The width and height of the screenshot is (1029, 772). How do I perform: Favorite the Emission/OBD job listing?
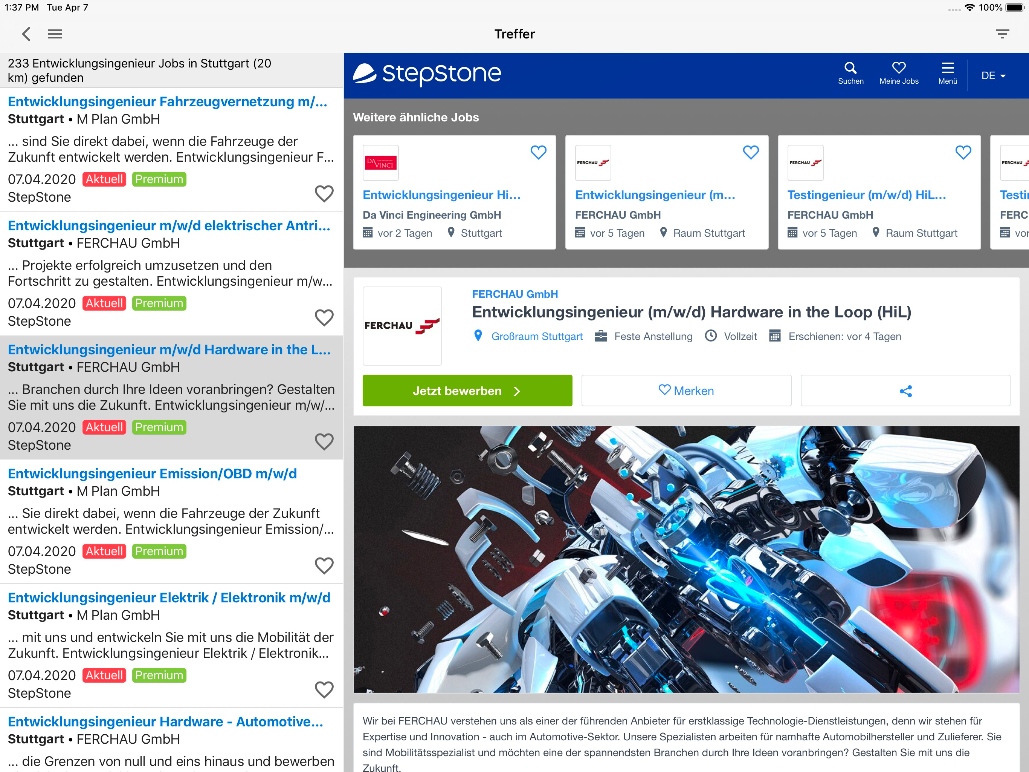324,565
